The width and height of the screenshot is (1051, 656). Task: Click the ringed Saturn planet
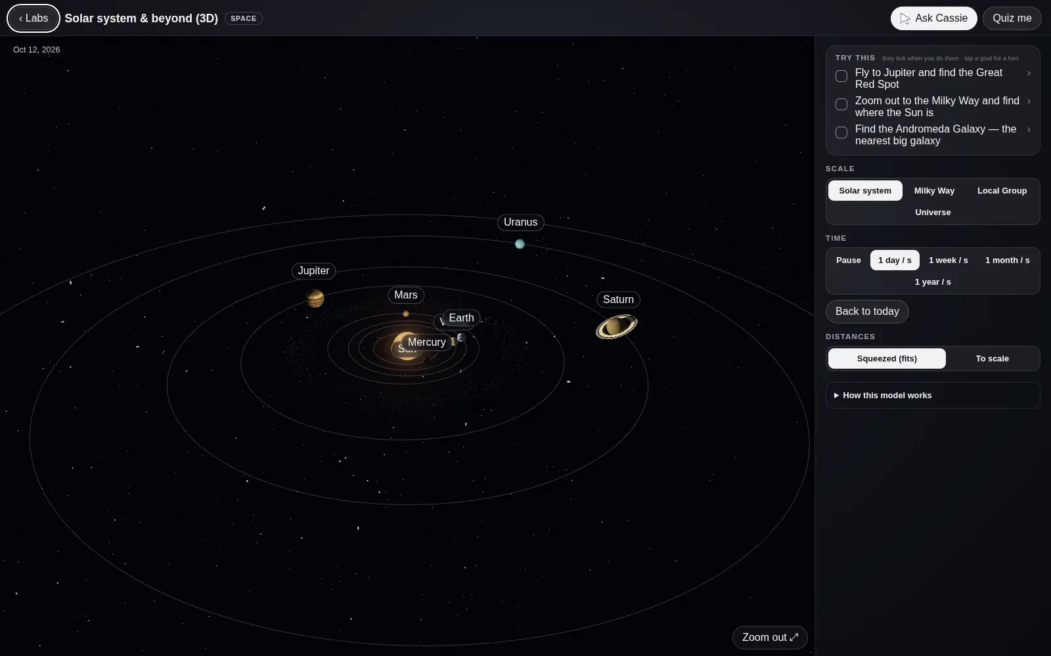point(616,326)
